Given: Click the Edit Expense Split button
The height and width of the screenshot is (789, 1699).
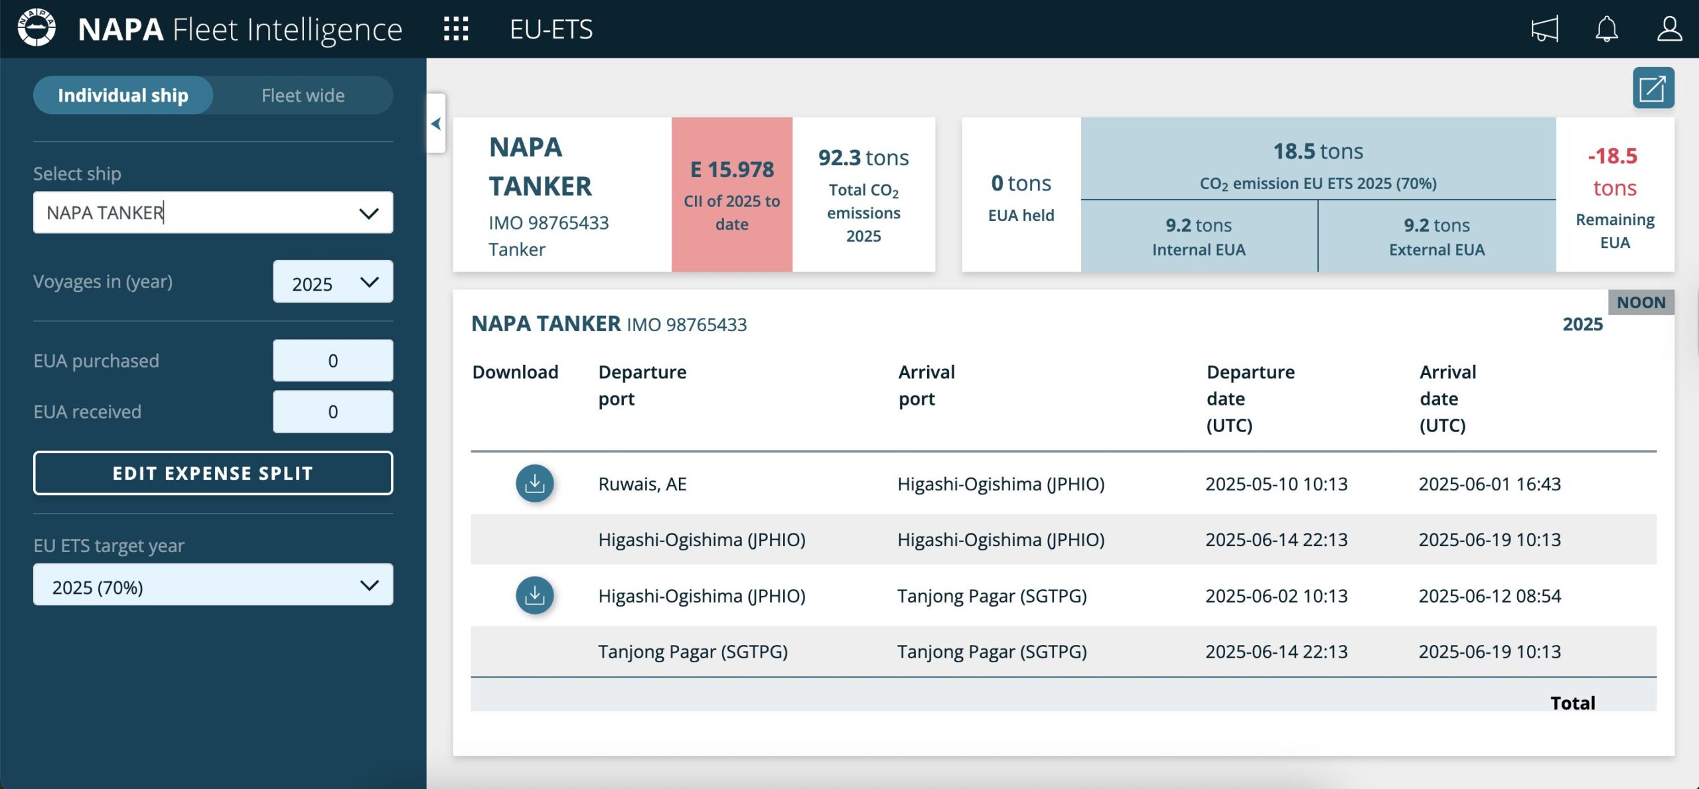Looking at the screenshot, I should tap(213, 473).
